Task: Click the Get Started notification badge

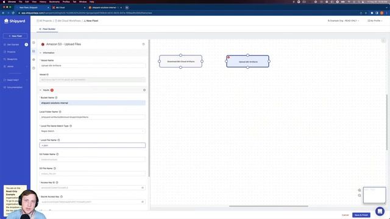Action: tap(26, 44)
